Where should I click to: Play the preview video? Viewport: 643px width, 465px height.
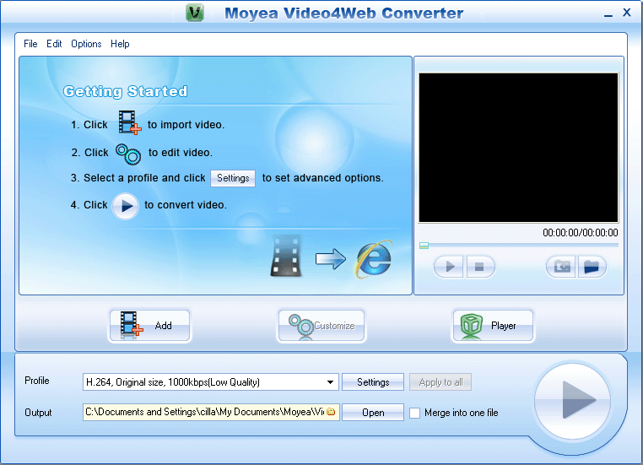click(449, 267)
